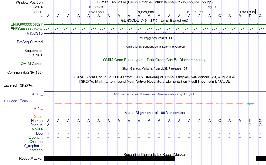Click the grey G in Rhesus row
This screenshot has width=266, height=165.
point(250,125)
